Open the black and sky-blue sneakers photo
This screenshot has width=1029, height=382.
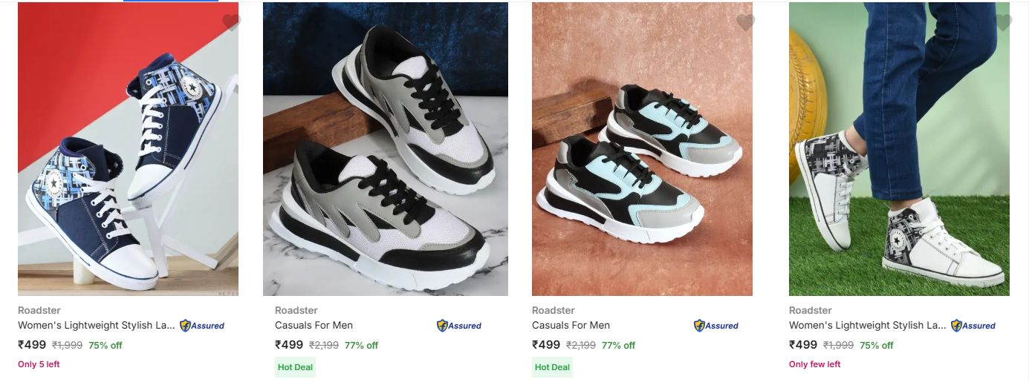642,149
